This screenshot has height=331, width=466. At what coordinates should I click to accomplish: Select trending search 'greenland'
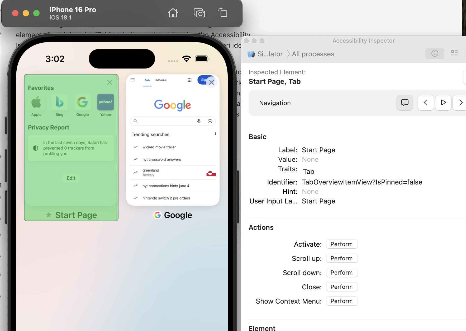click(x=173, y=173)
